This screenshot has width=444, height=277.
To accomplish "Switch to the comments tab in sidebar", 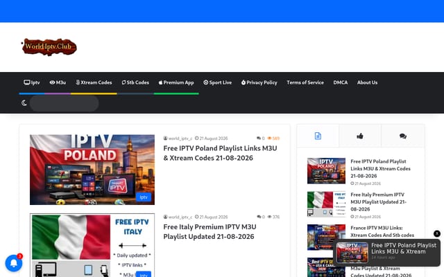I will tap(403, 136).
